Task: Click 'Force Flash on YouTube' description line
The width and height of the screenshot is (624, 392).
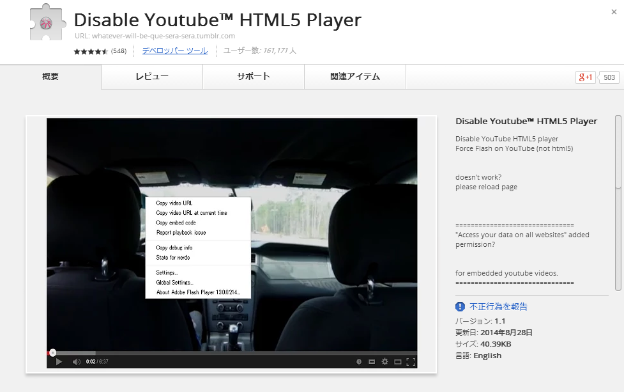Action: (514, 148)
